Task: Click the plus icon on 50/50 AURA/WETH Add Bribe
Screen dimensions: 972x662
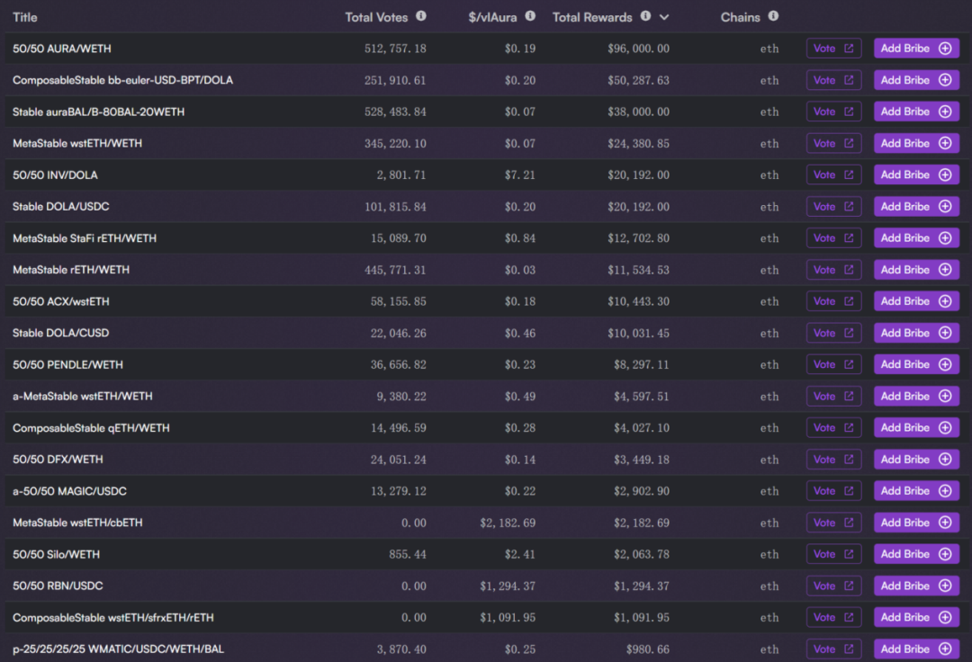Action: click(x=945, y=49)
